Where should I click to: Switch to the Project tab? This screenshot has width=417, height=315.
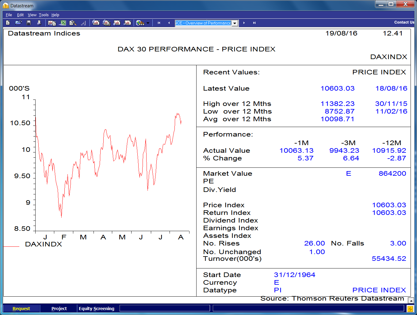click(59, 309)
